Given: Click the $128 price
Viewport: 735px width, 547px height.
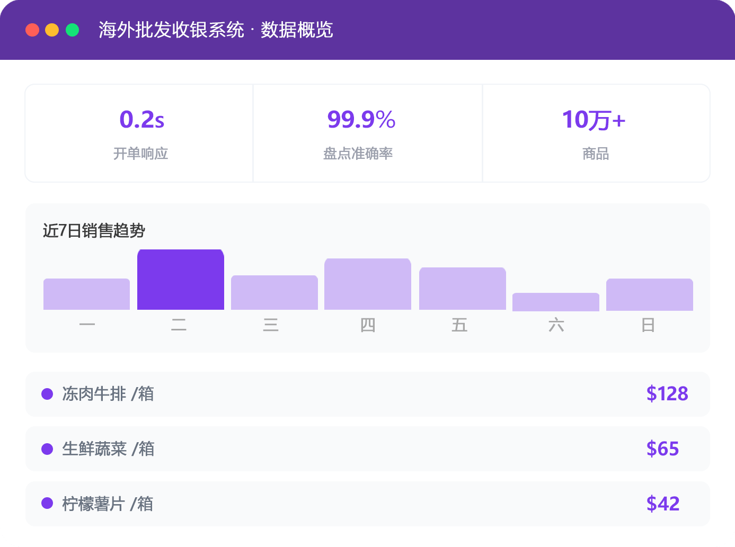Looking at the screenshot, I should (667, 394).
